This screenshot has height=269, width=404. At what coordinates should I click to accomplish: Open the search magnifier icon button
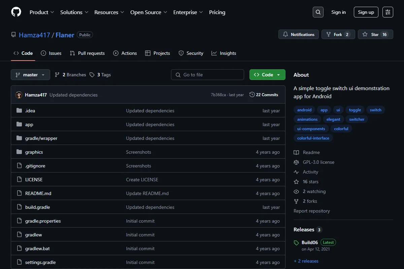[x=318, y=12]
